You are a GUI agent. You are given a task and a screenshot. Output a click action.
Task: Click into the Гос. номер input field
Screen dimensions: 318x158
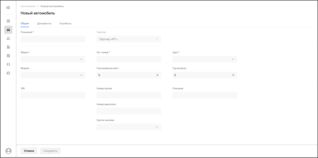click(129, 59)
